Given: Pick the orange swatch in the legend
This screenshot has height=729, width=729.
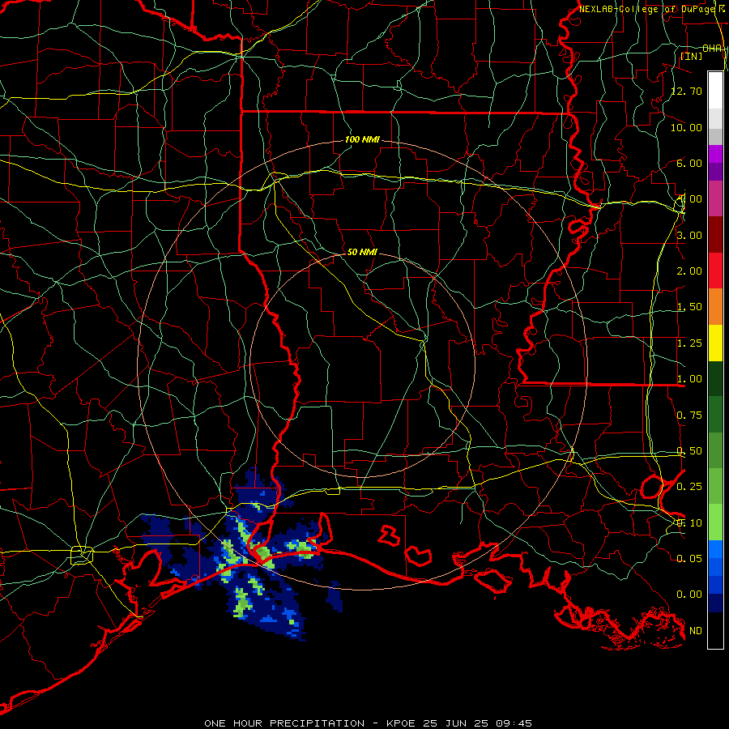Looking at the screenshot, I should (715, 307).
